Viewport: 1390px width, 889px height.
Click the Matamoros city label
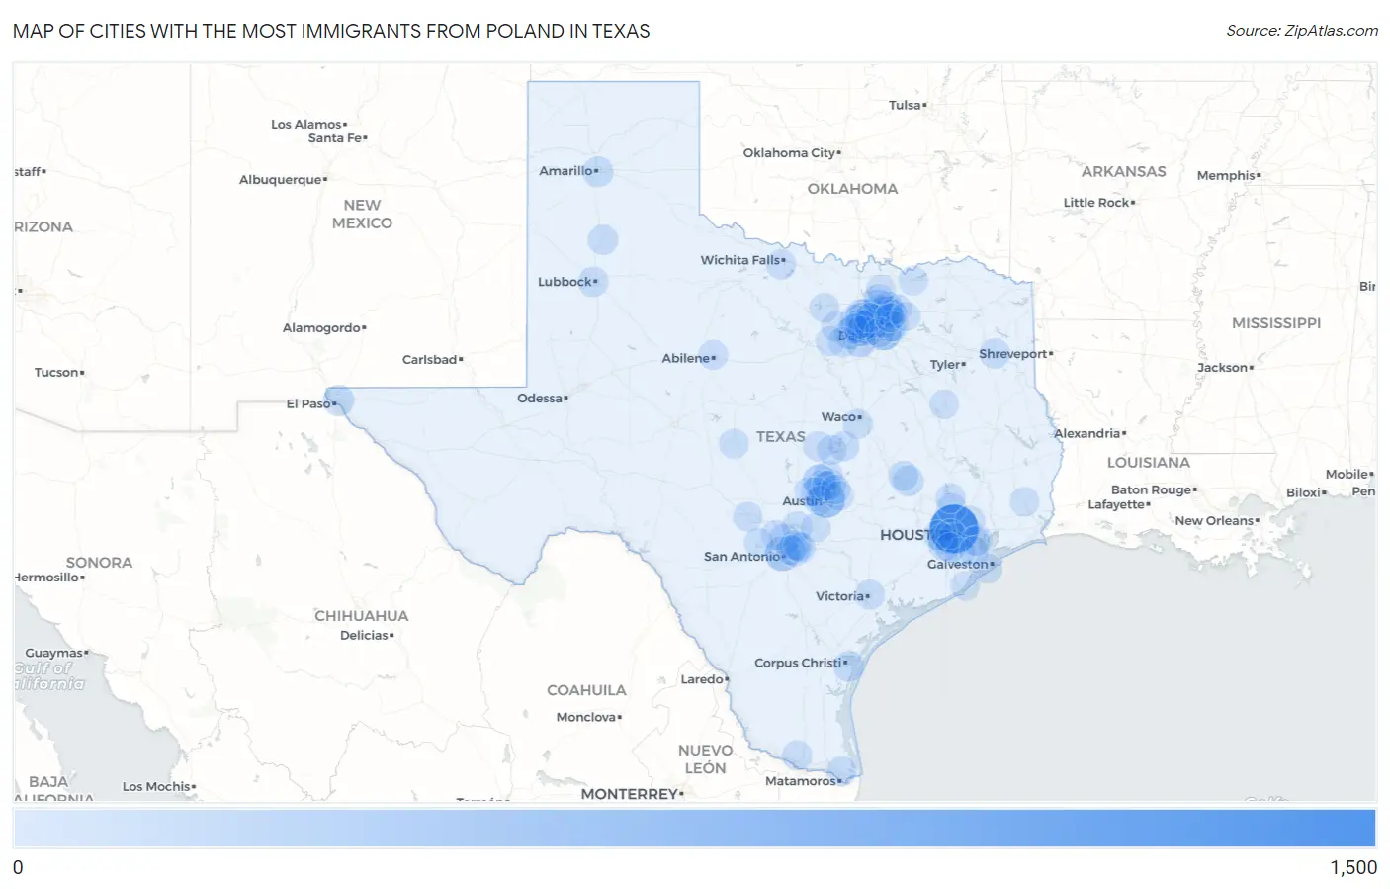click(801, 781)
